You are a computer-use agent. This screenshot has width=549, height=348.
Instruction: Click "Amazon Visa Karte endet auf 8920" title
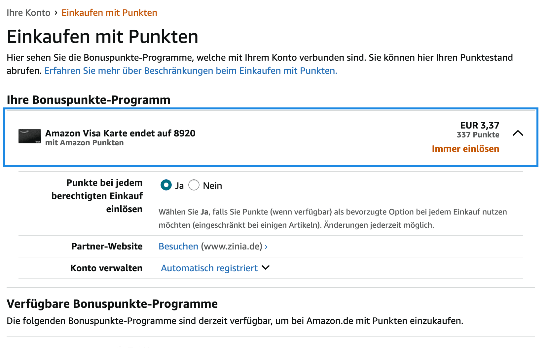coord(120,133)
